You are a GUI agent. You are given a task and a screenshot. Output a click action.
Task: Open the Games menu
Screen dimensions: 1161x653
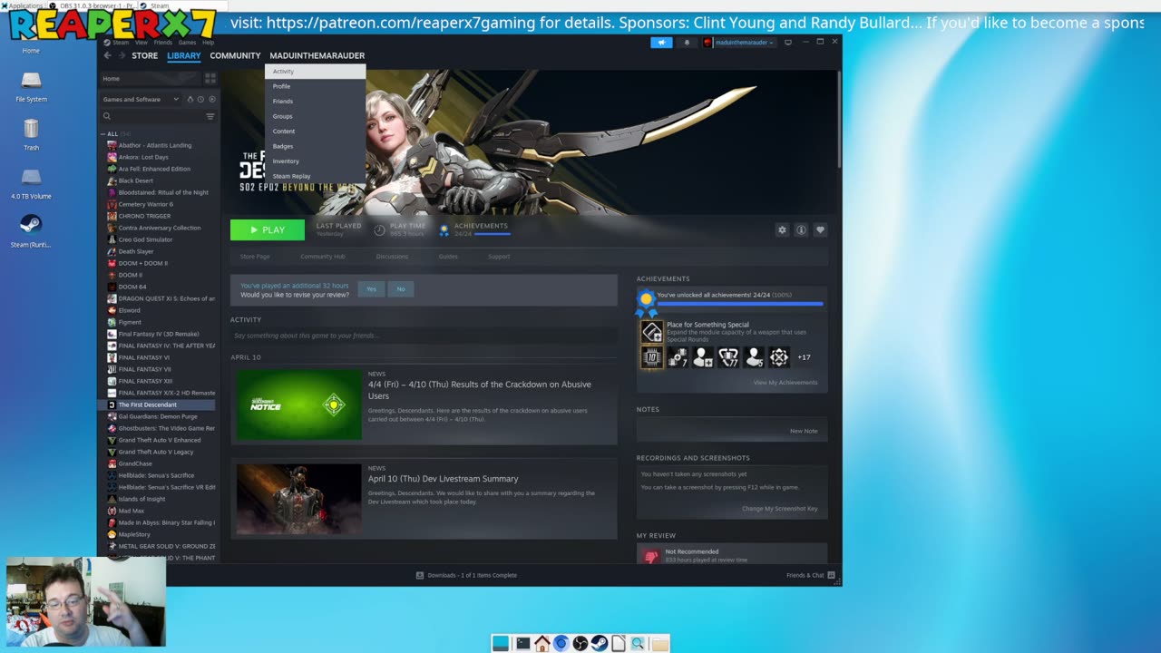point(187,43)
